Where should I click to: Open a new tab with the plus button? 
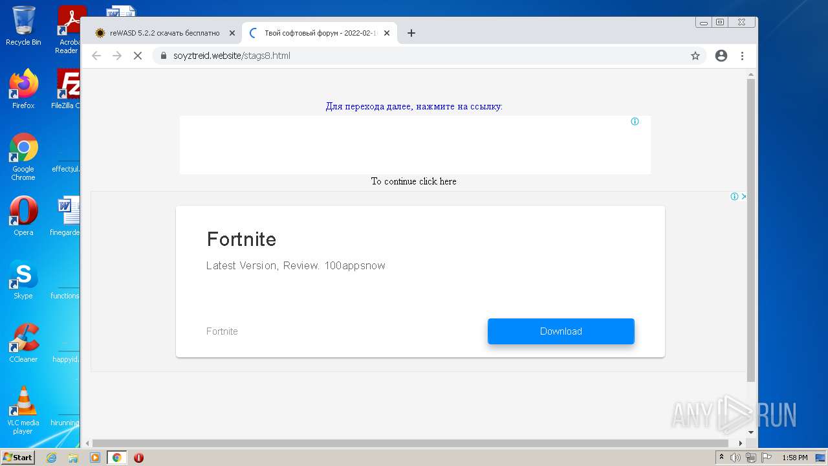[411, 33]
